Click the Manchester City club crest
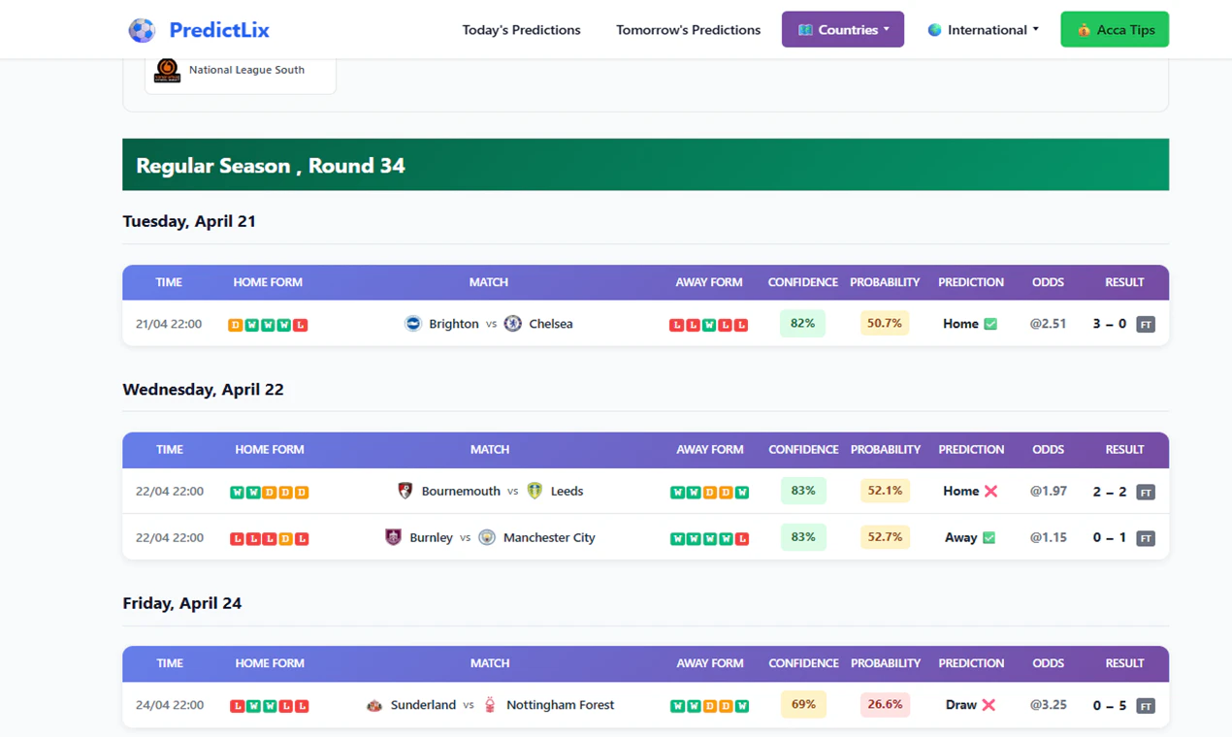Image resolution: width=1232 pixels, height=737 pixels. click(x=487, y=537)
